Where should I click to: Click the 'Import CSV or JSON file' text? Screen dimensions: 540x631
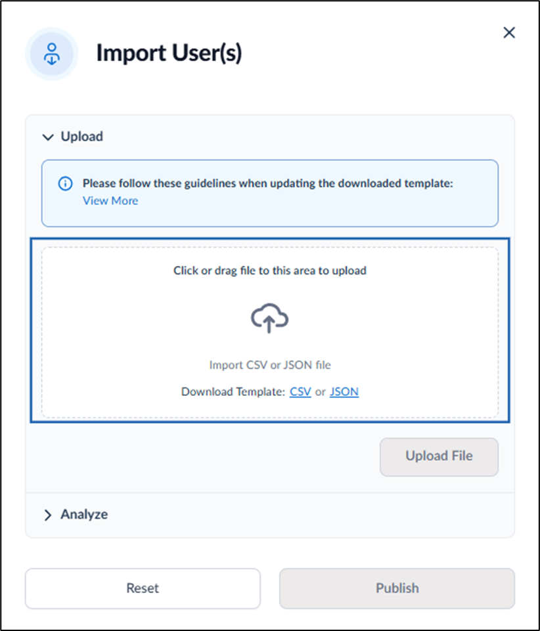pyautogui.click(x=270, y=365)
